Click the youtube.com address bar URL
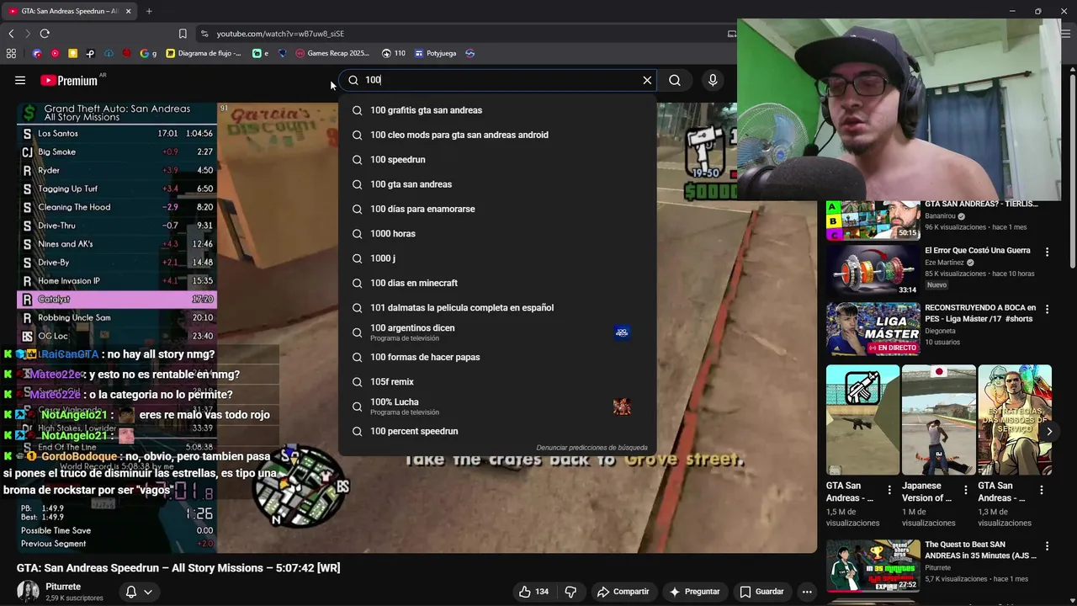This screenshot has height=606, width=1077. point(280,34)
